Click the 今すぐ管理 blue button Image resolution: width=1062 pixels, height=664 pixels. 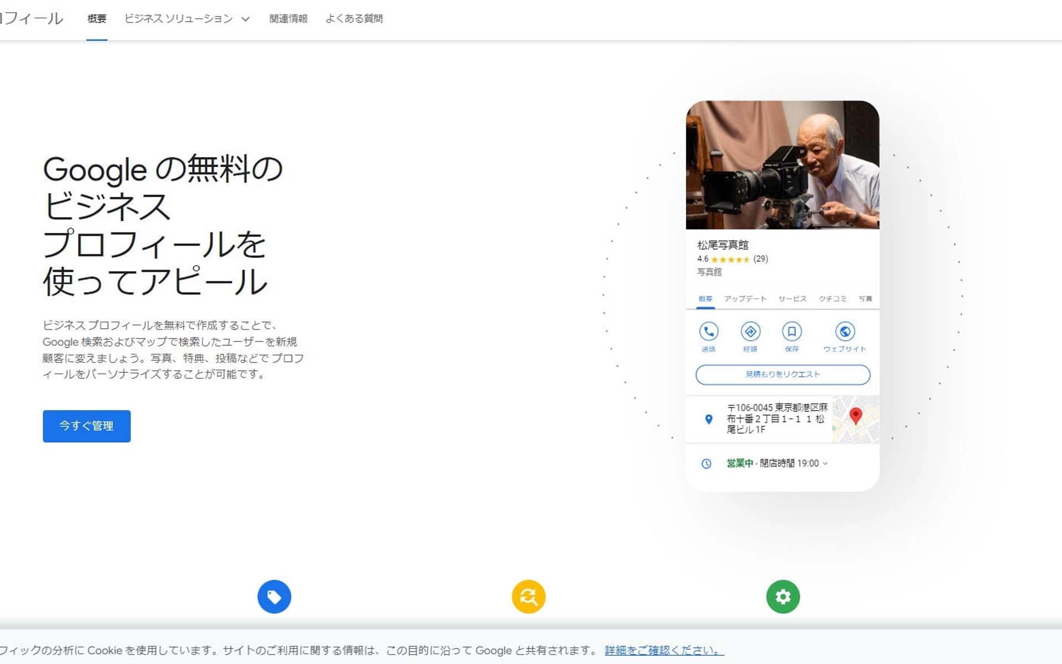tap(87, 426)
